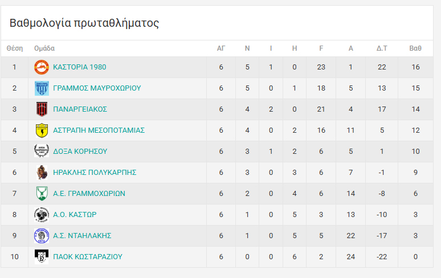Click the Βαθμολογία πρωταθλήματος heading
Image resolution: width=441 pixels, height=278 pixels.
click(84, 23)
